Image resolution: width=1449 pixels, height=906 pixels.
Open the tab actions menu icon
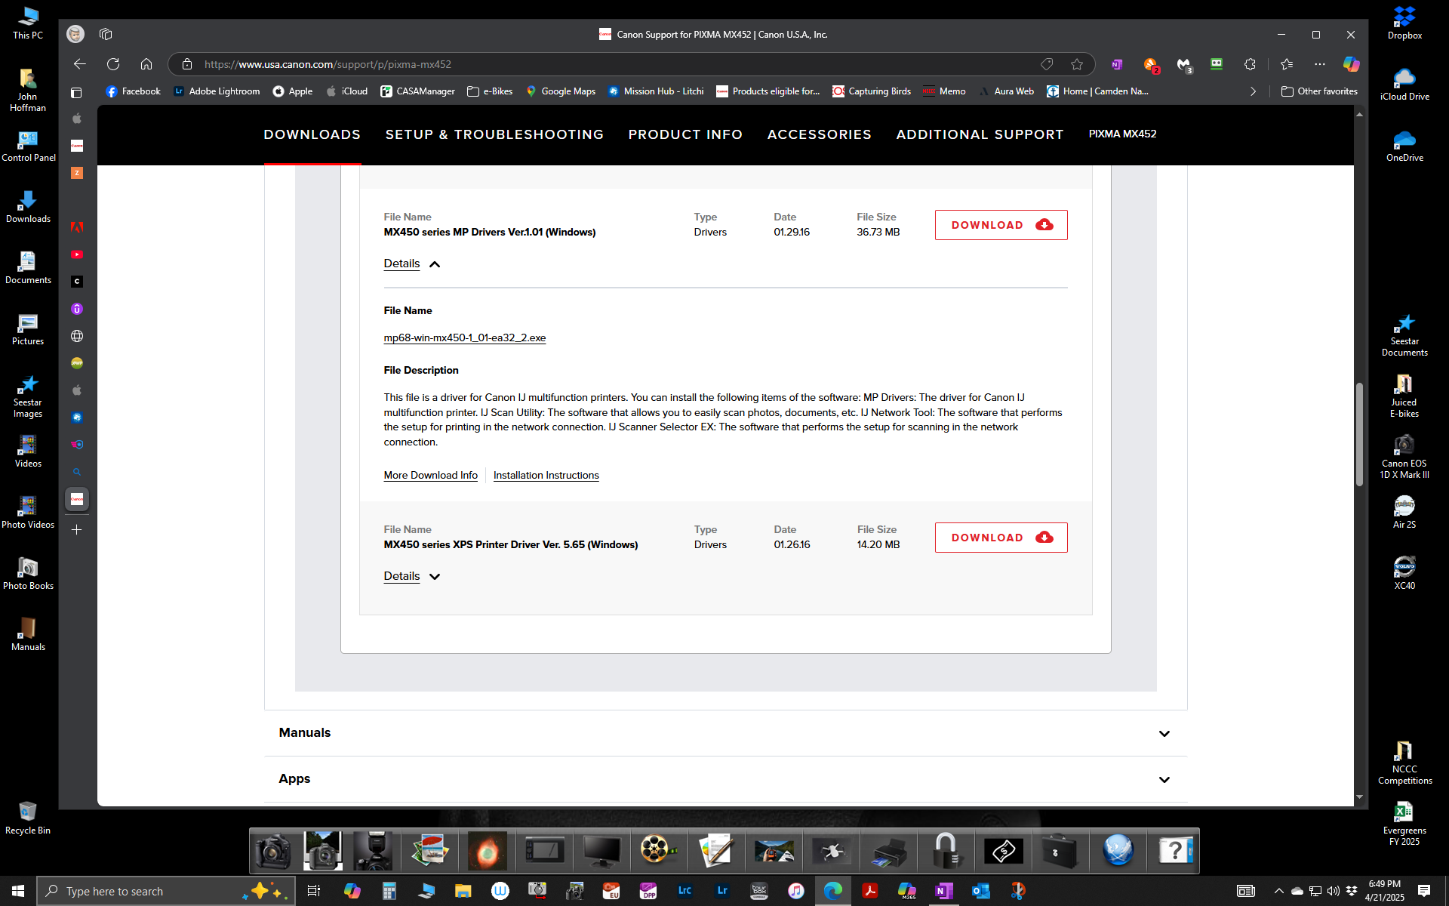click(76, 92)
